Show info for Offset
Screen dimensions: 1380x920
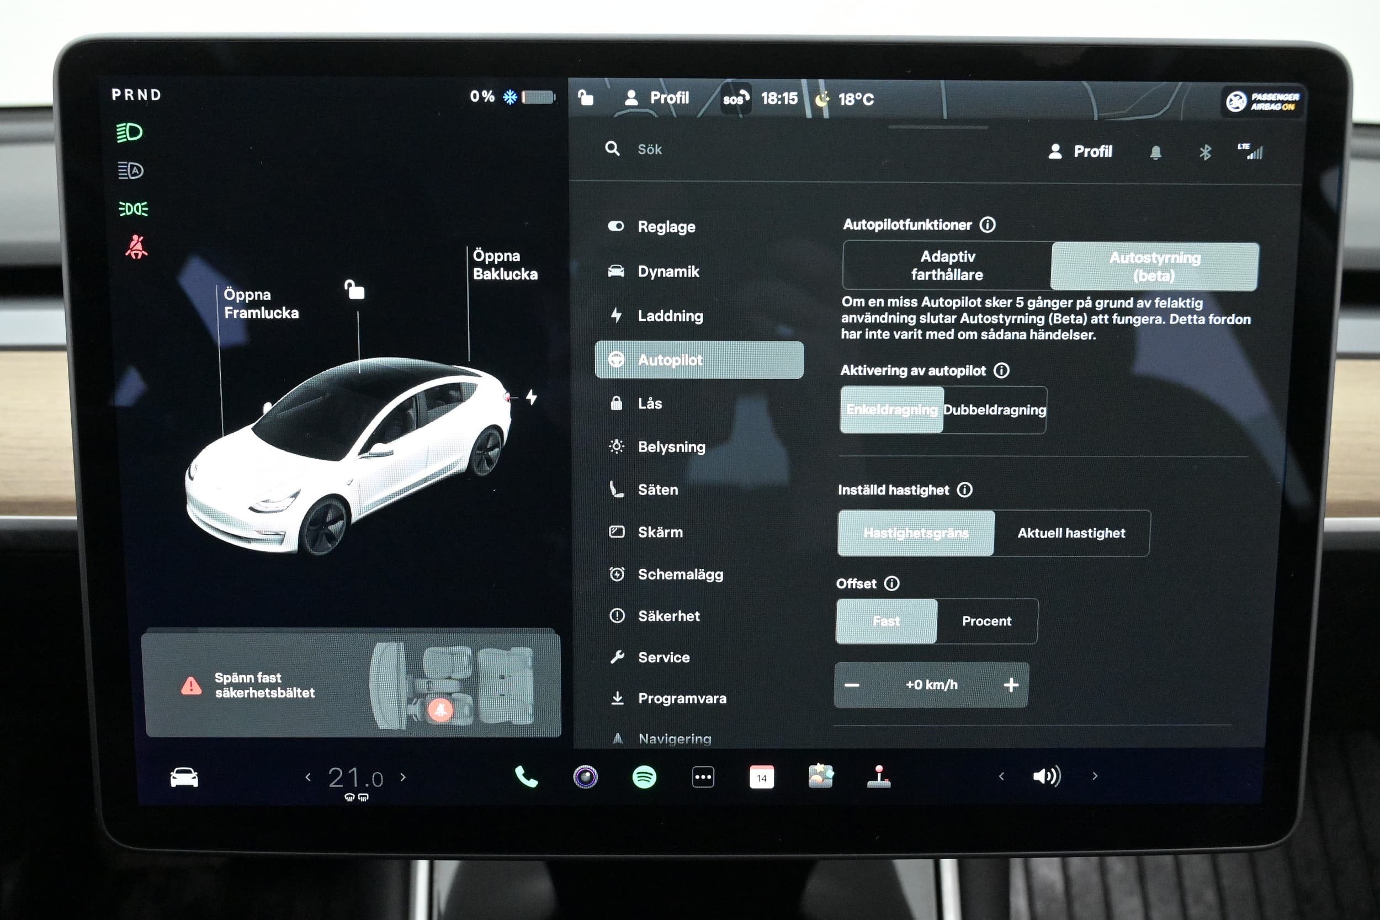(x=892, y=583)
